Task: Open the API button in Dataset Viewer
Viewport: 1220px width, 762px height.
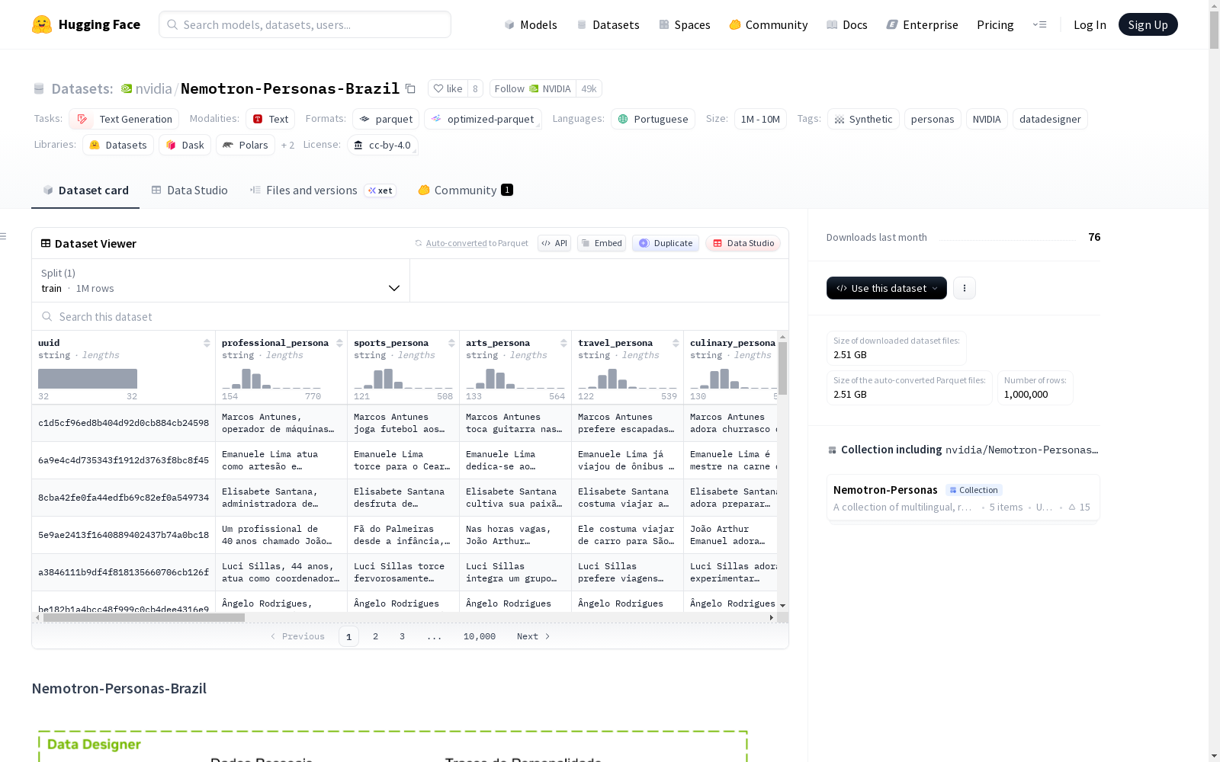Action: (554, 243)
